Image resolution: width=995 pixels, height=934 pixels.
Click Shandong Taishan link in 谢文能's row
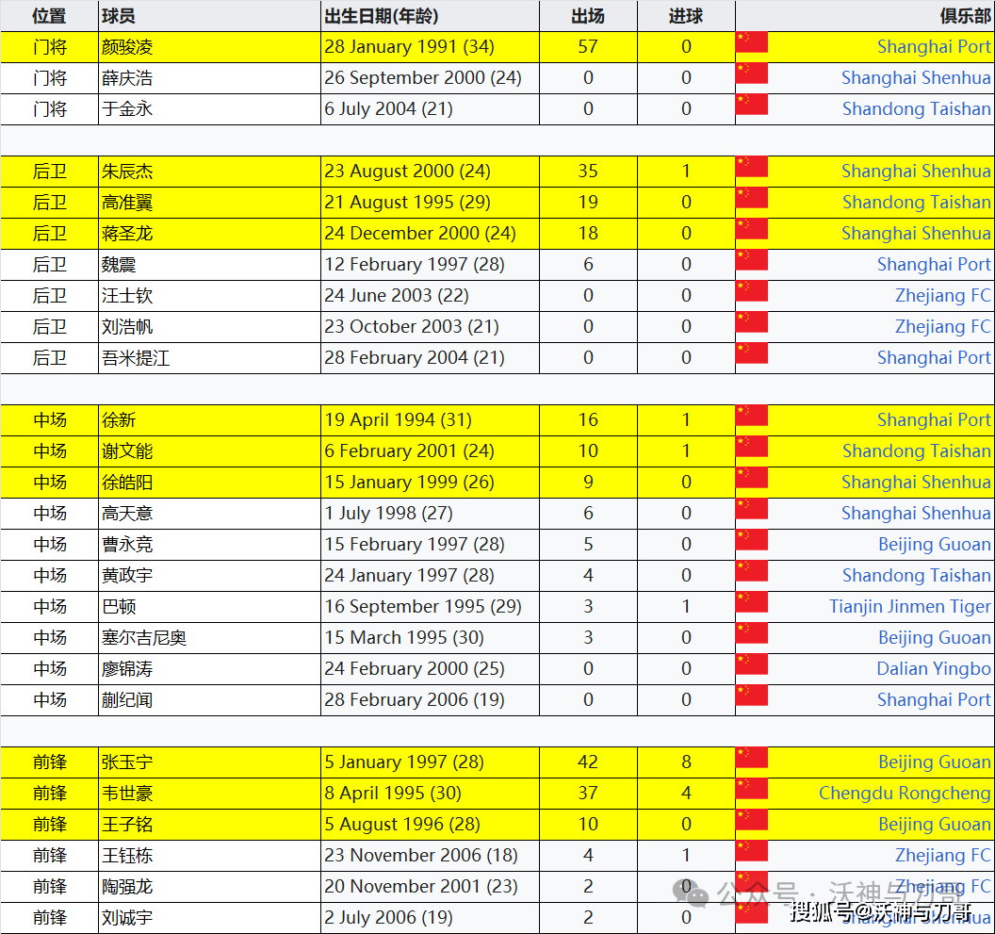coord(916,451)
